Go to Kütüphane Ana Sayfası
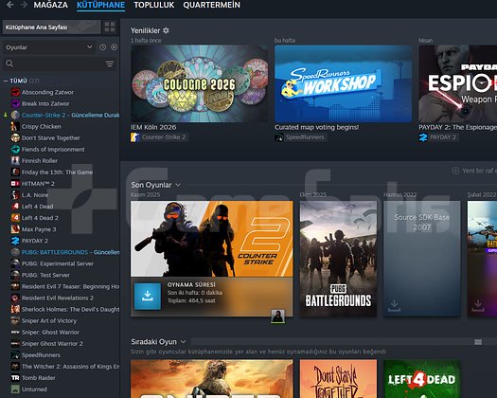 (x=52, y=27)
